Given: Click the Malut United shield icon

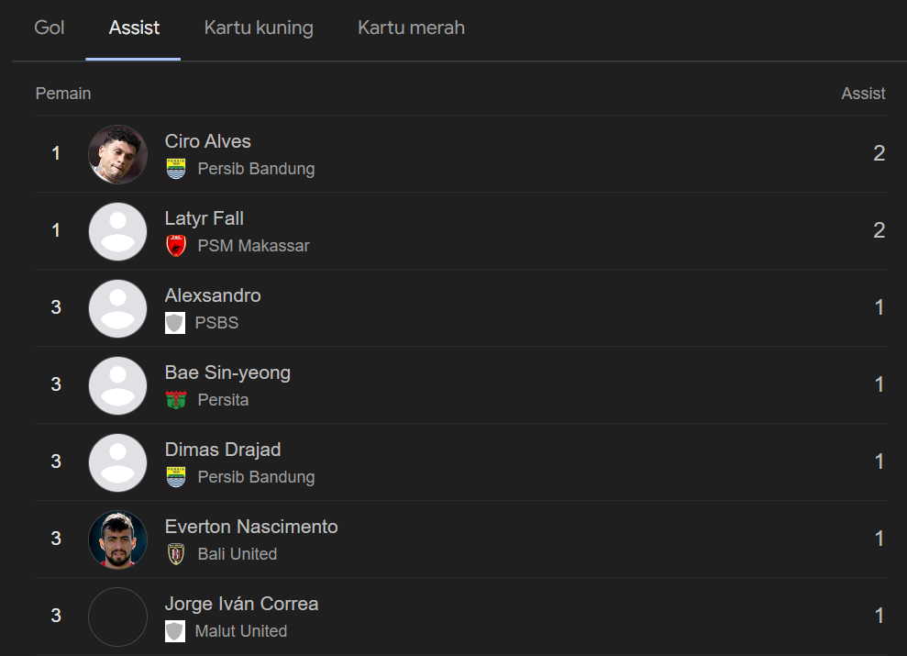Looking at the screenshot, I should pyautogui.click(x=174, y=631).
